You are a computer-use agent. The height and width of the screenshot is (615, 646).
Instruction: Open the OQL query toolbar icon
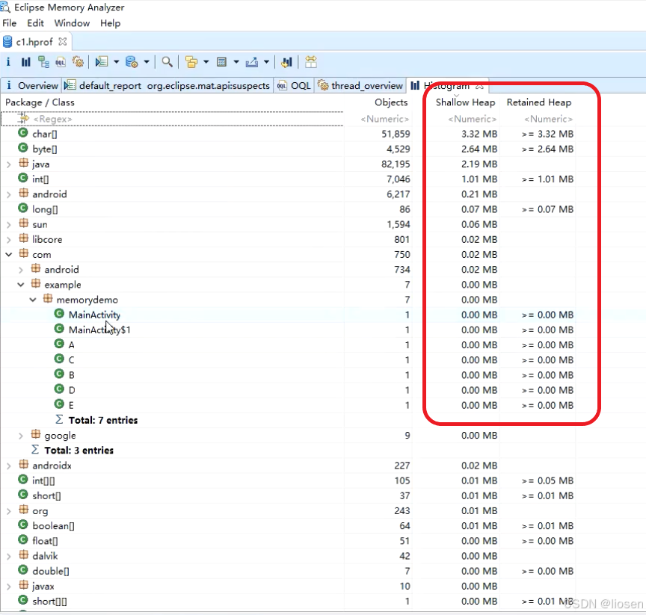click(61, 62)
